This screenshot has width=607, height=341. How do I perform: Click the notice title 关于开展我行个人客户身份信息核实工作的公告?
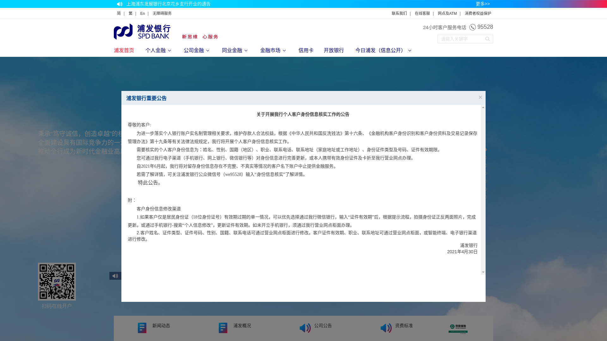coord(303,114)
